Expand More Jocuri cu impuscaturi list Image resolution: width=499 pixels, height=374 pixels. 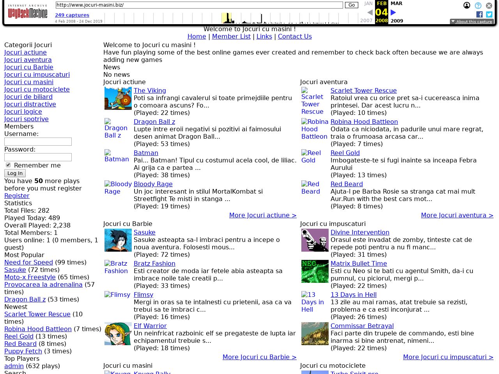tap(448, 357)
